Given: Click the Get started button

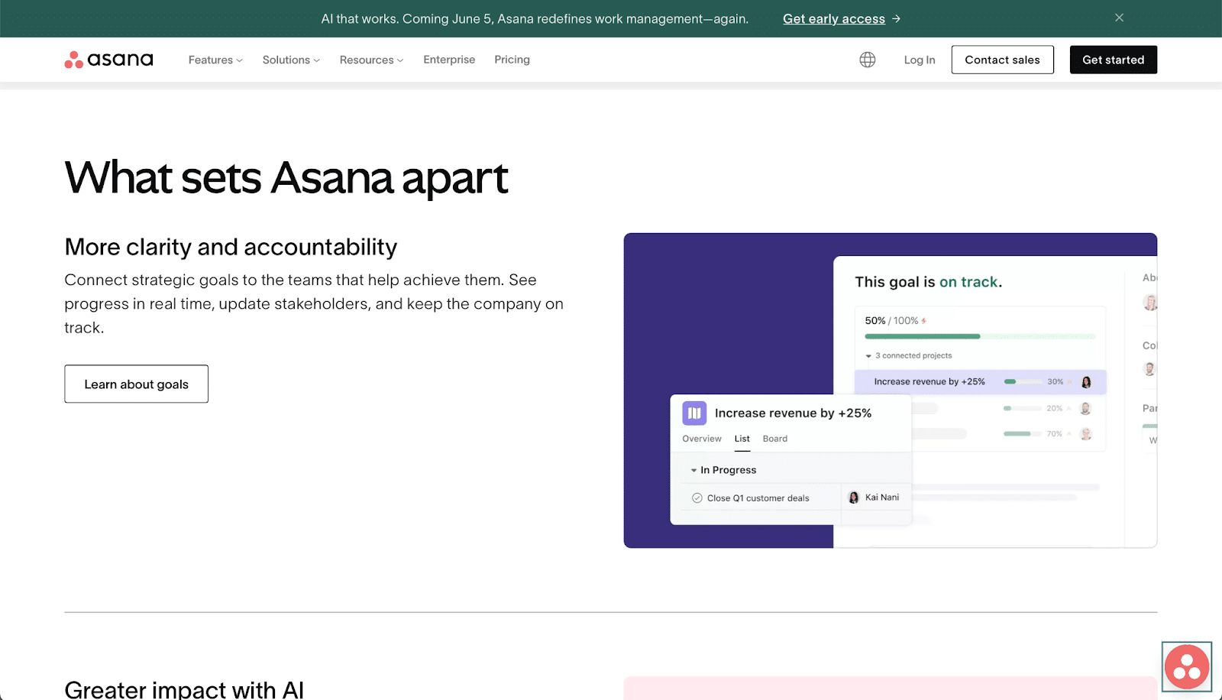Looking at the screenshot, I should [x=1113, y=60].
